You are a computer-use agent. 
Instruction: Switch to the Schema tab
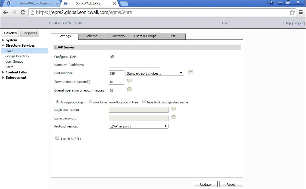pos(92,36)
